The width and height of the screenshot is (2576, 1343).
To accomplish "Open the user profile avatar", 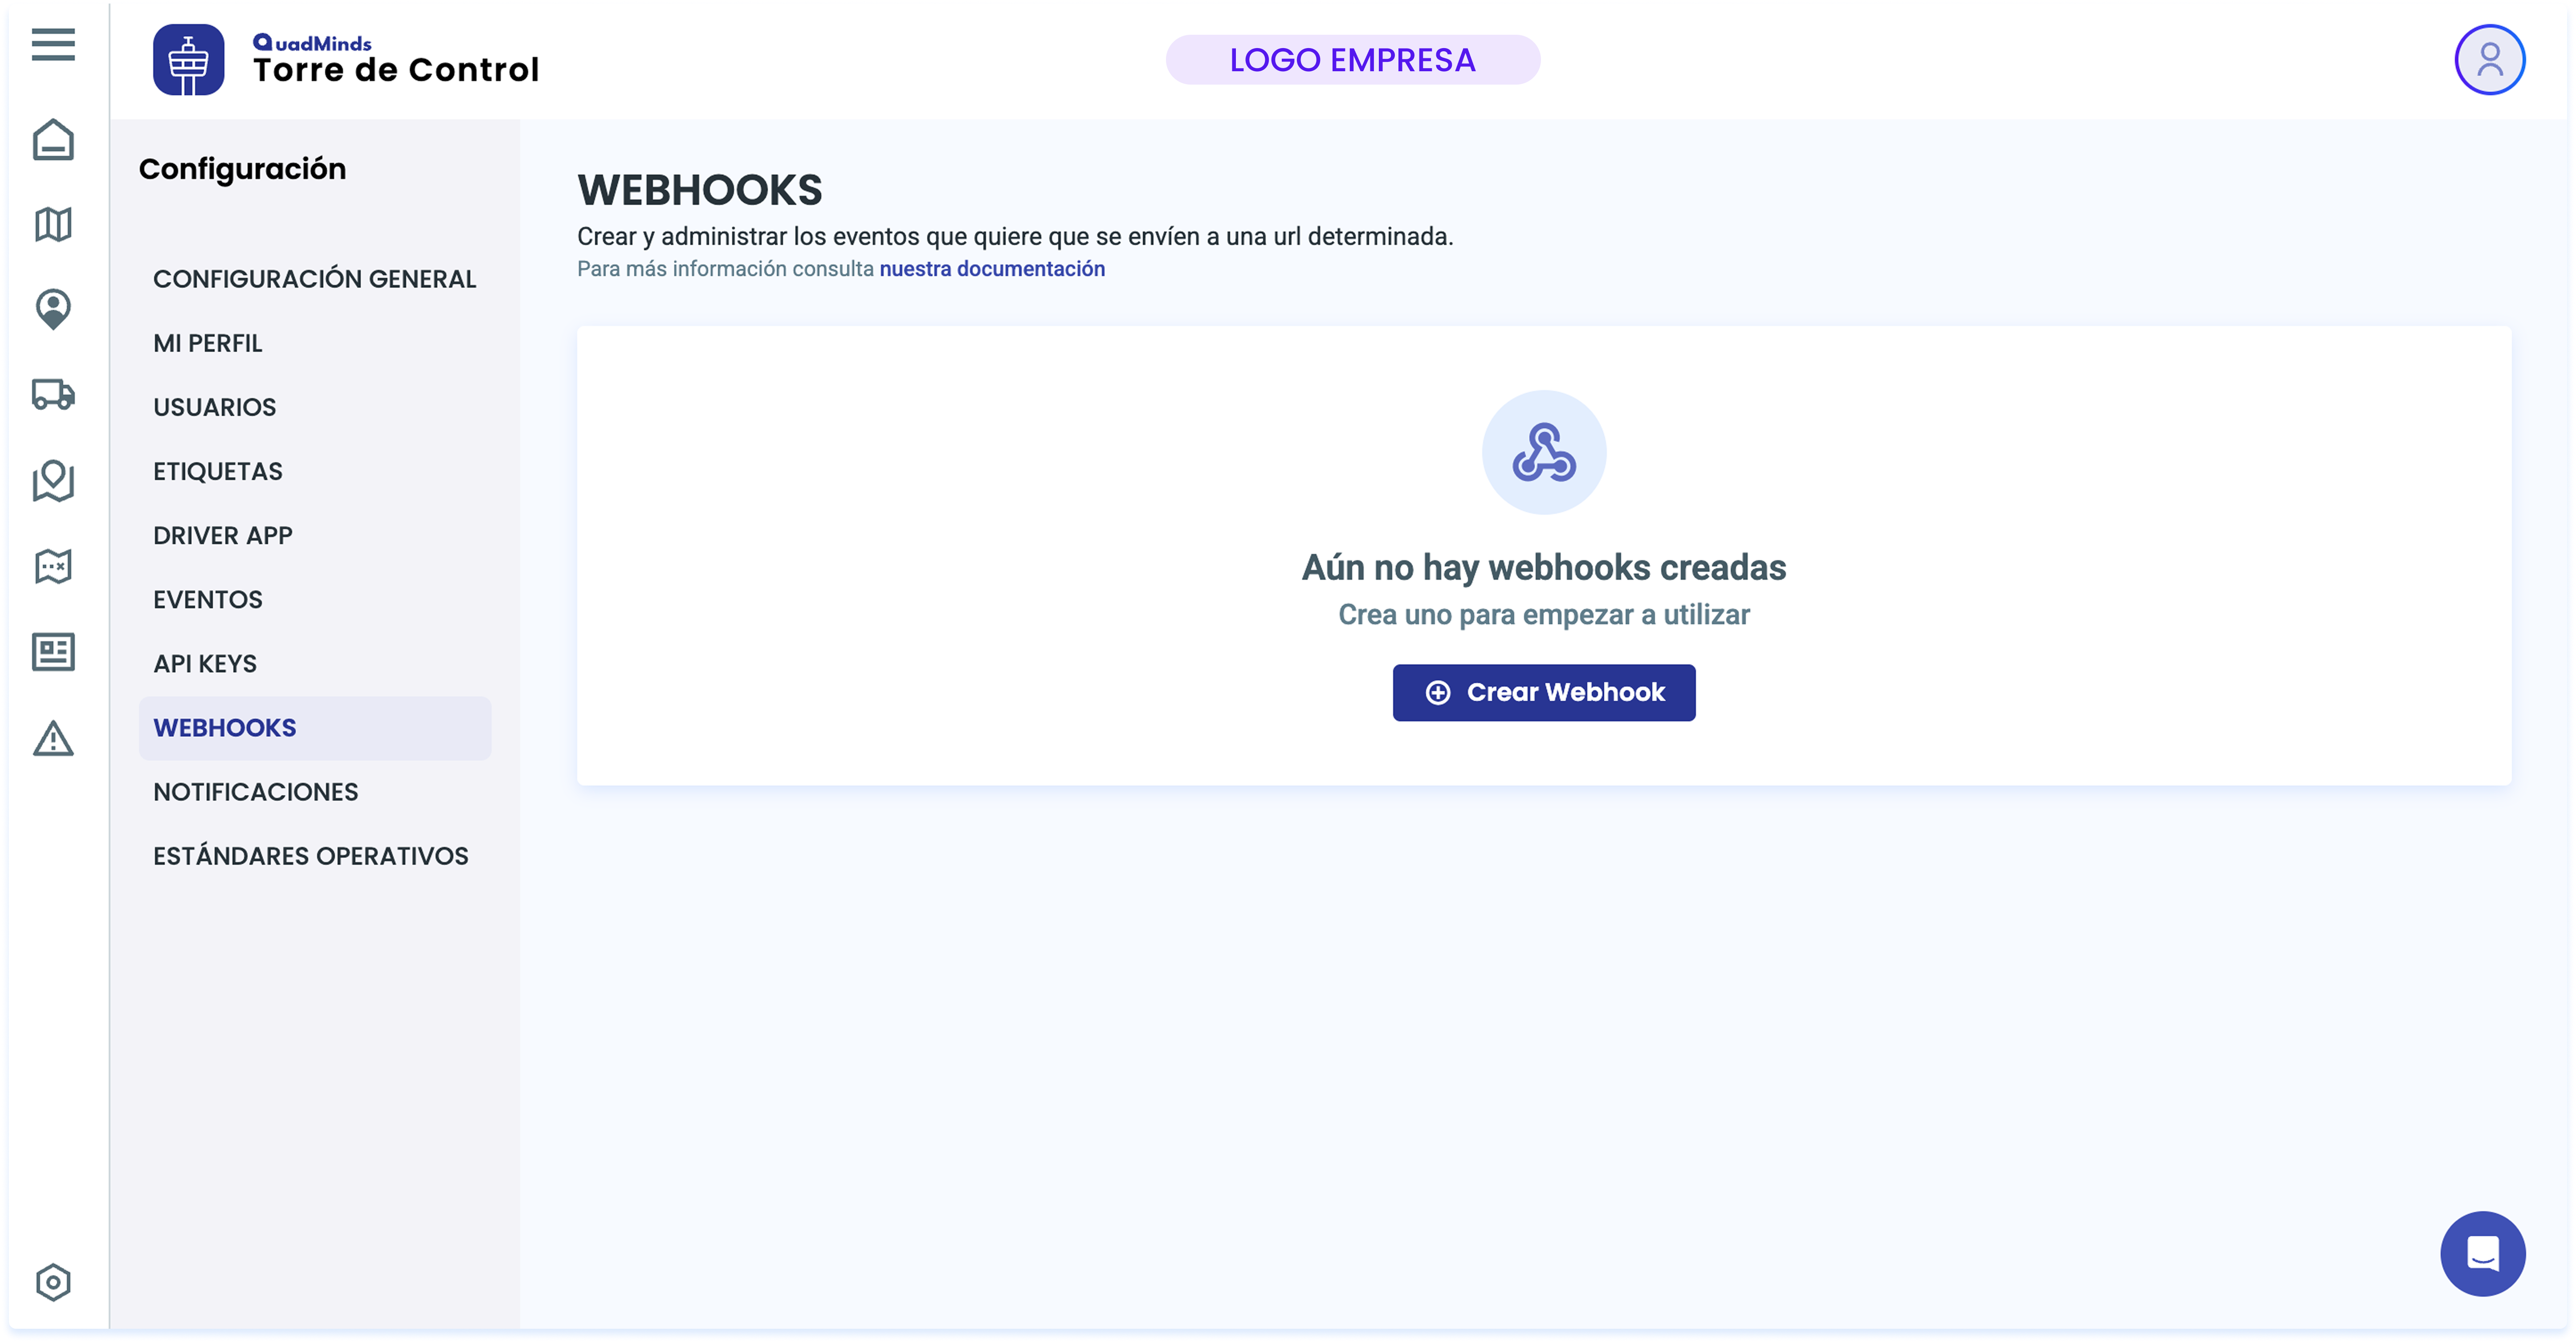I will pos(2489,60).
